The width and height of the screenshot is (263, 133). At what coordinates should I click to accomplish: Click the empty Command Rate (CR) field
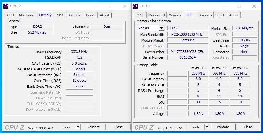point(79,92)
